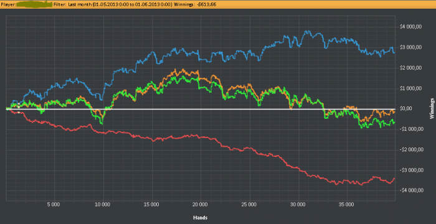This screenshot has height=224, width=436.
Task: Click the "15 000" hands axis label
Action: (151, 205)
